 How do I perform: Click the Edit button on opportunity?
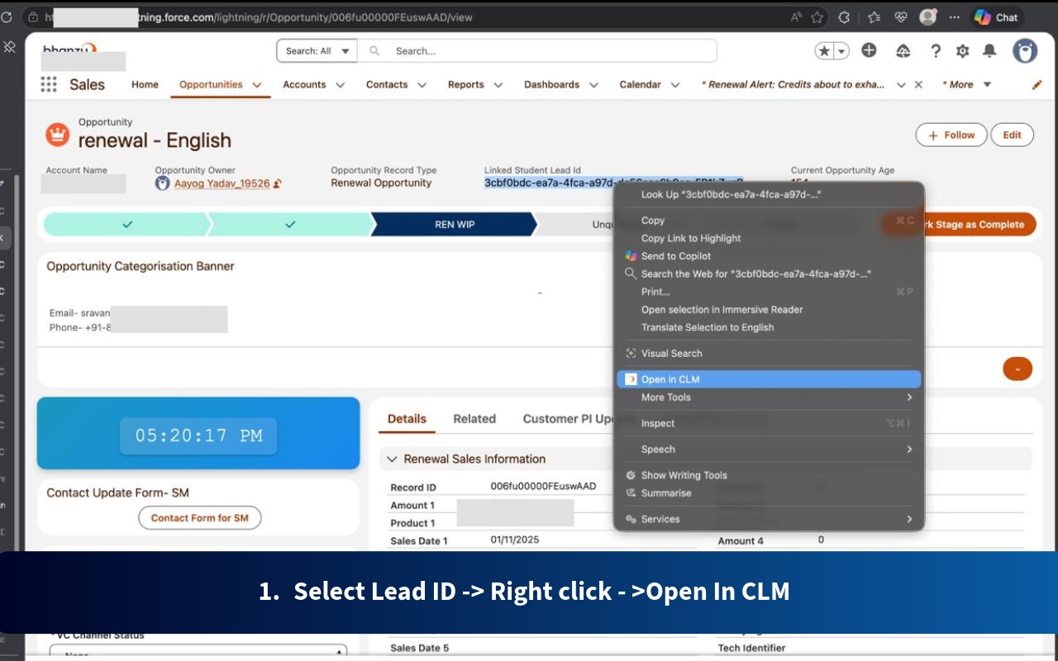[x=1013, y=135]
